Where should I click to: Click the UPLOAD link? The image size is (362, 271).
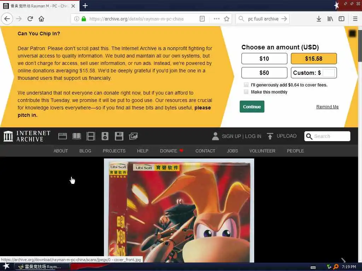286,136
